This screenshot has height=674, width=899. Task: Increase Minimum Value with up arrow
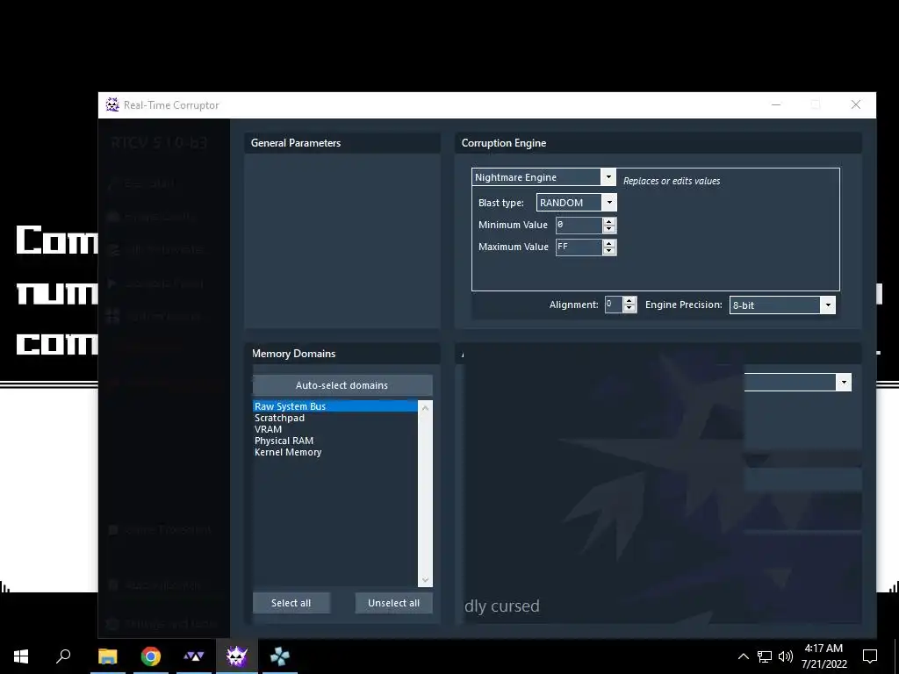point(609,221)
